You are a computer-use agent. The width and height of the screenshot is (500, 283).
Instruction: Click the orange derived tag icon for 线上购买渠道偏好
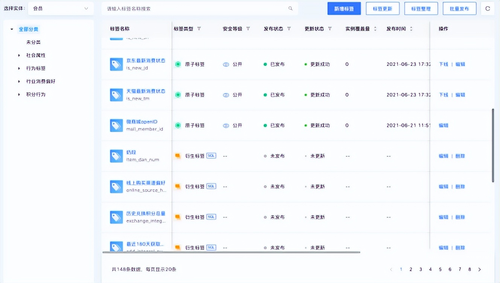pyautogui.click(x=178, y=186)
